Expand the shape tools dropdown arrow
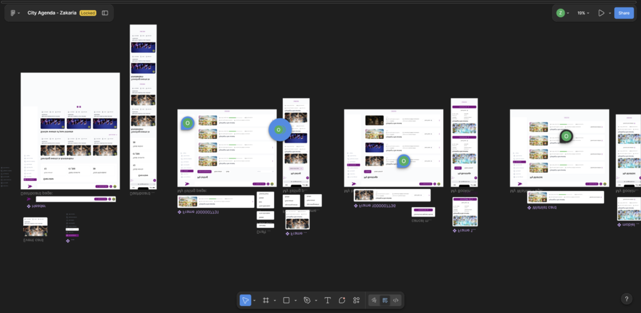This screenshot has width=641, height=313. pyautogui.click(x=295, y=300)
